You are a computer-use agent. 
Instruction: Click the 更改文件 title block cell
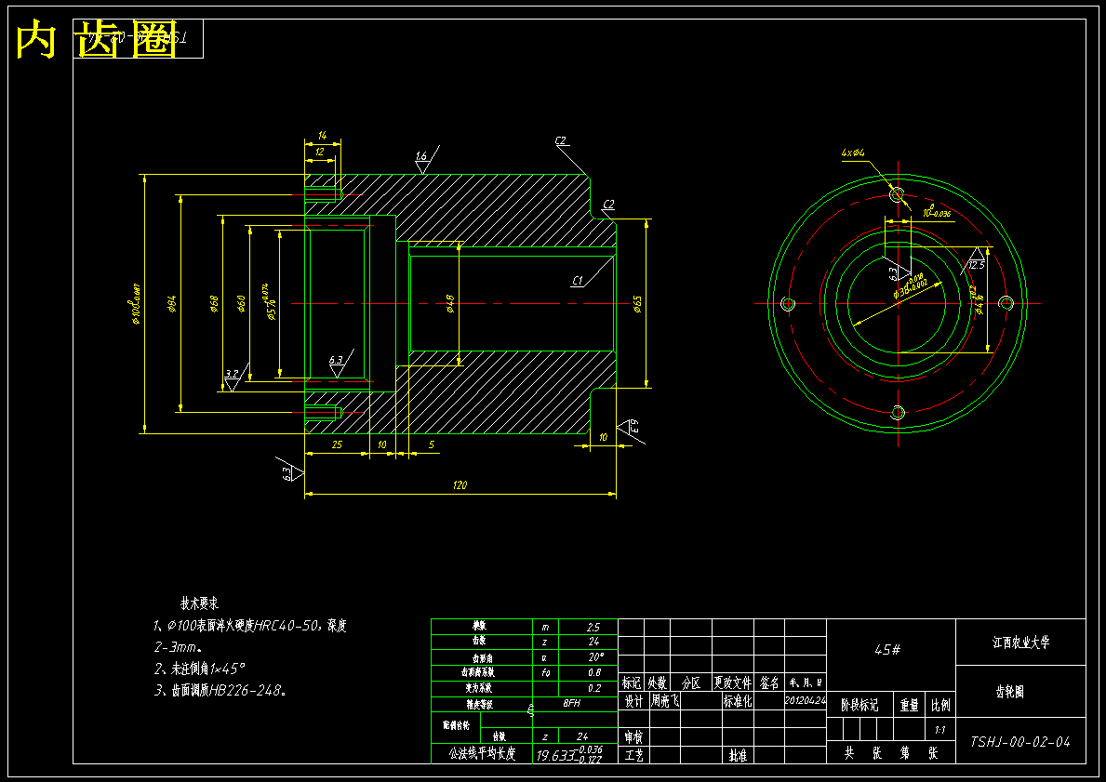click(x=732, y=683)
